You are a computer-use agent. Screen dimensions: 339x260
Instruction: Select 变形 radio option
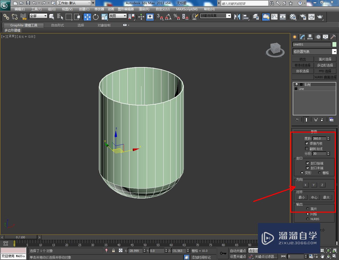coord(302,173)
